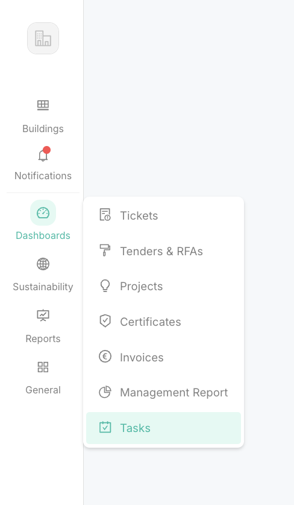Screen dimensions: 294x505
Task: Click the red notification badge dot
Action: (46, 150)
